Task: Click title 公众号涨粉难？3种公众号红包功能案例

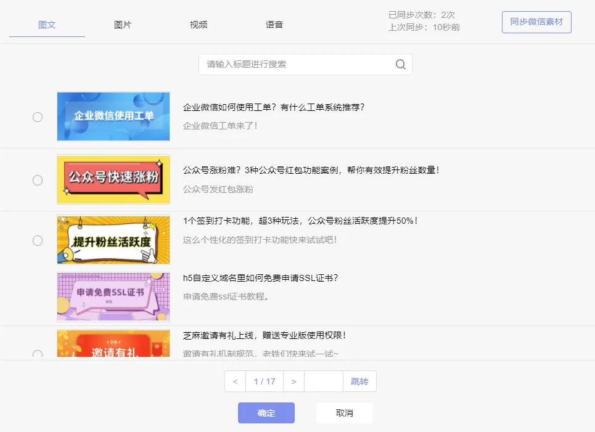Action: 311,170
